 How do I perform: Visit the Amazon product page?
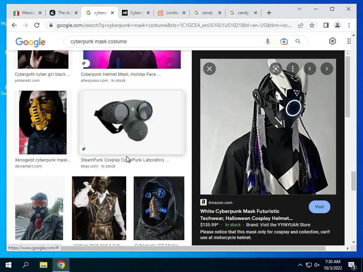[319, 207]
